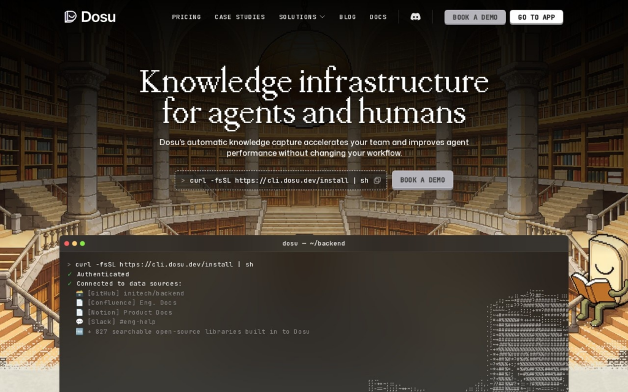This screenshot has height=392, width=628.
Task: Click 'Connected to data sources:' line
Action: click(129, 284)
